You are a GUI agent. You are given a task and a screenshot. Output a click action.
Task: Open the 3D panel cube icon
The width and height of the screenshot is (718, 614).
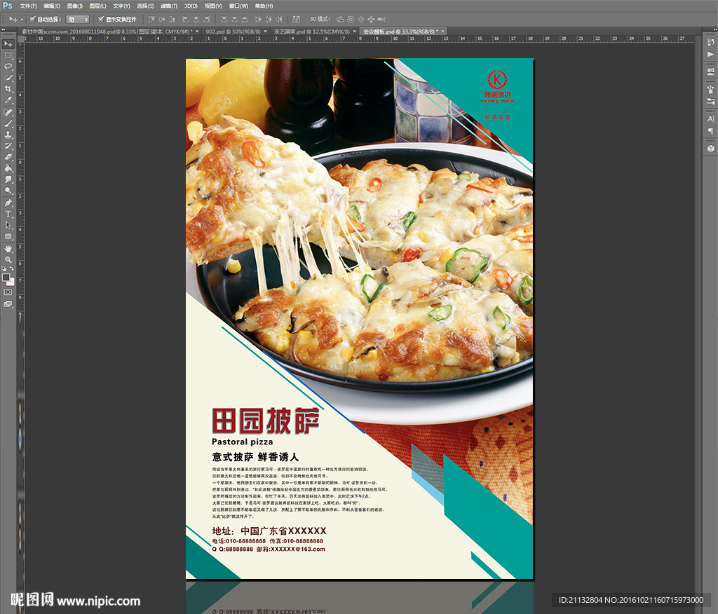coord(710,148)
